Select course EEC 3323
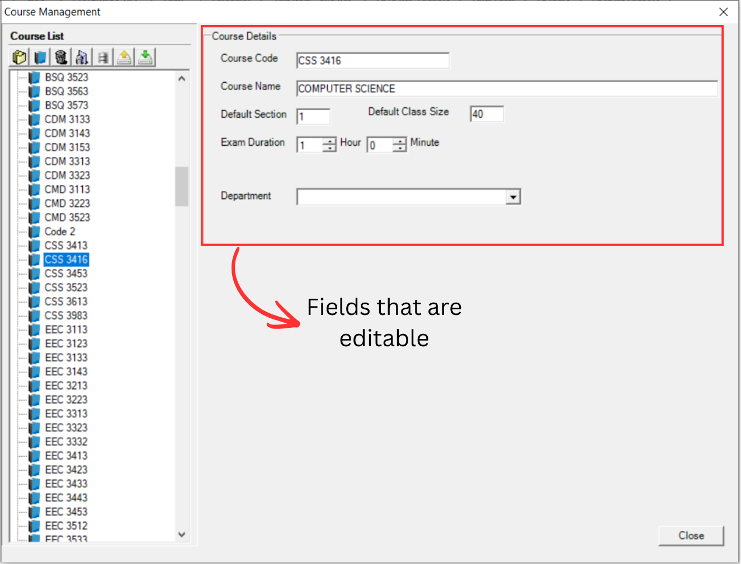Image resolution: width=741 pixels, height=564 pixels. click(x=66, y=428)
